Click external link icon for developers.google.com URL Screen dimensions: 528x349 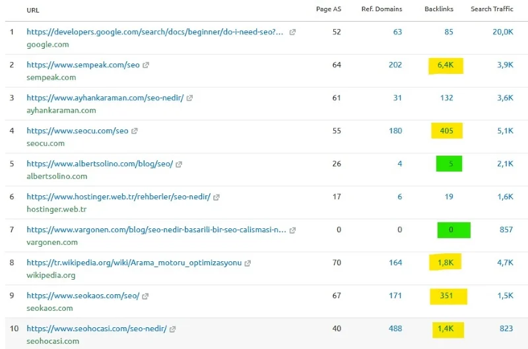(292, 32)
